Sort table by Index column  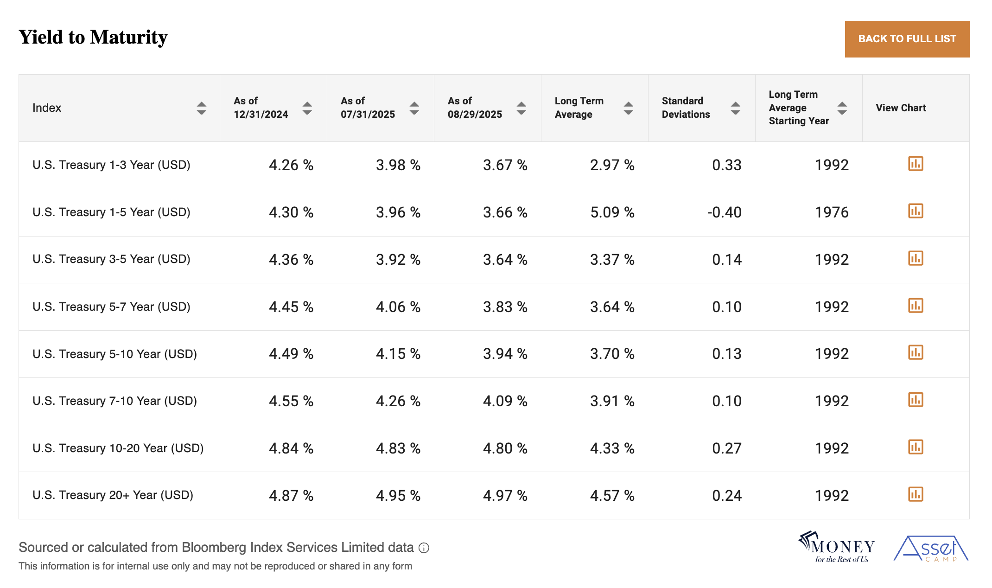[201, 108]
